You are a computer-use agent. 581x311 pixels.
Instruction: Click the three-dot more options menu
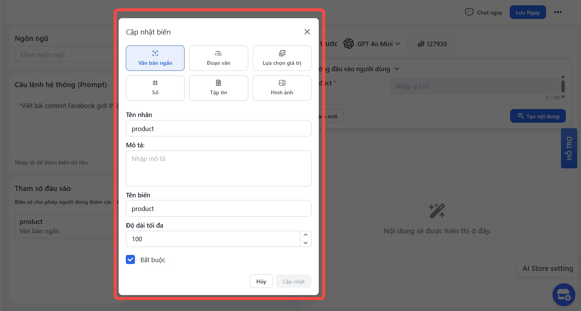click(x=558, y=12)
